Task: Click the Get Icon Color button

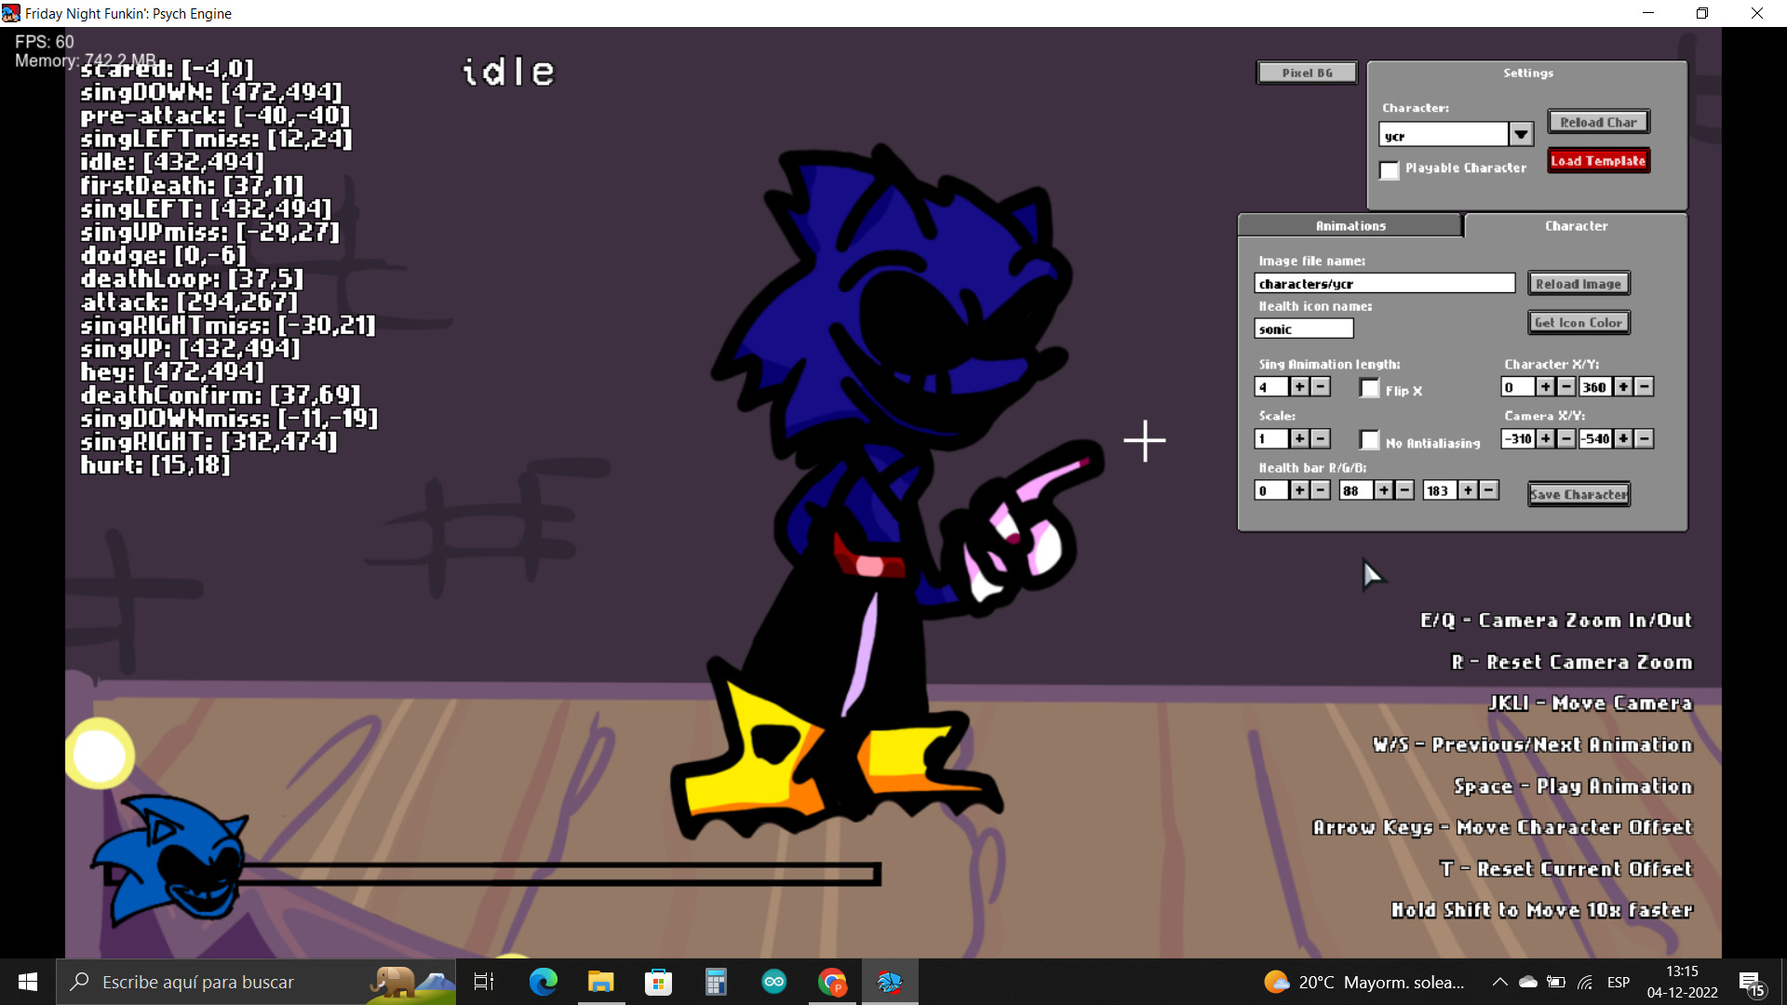Action: click(1579, 323)
